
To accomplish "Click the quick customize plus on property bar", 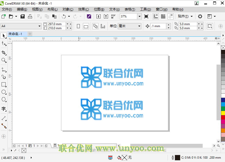I will 221,26.
